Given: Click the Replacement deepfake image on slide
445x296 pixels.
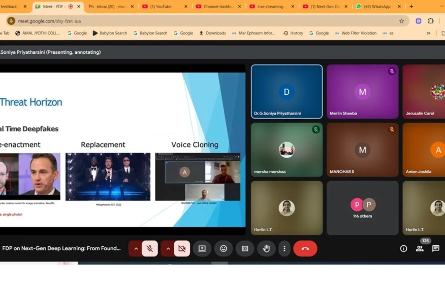Looking at the screenshot, I should coord(108,177).
